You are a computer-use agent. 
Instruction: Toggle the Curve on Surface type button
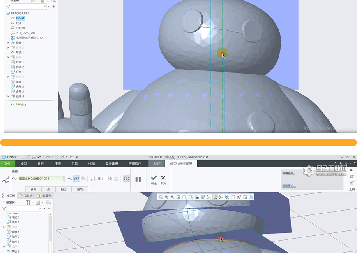point(83,179)
